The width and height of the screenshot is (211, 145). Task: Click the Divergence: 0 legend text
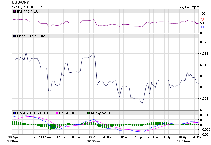pyautogui.click(x=100, y=113)
